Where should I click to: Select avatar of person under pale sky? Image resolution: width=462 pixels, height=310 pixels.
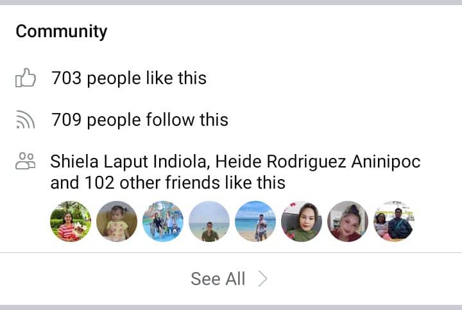(x=209, y=221)
